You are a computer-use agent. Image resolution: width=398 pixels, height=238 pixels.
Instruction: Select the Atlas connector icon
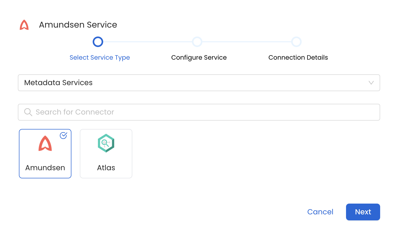[x=106, y=143]
